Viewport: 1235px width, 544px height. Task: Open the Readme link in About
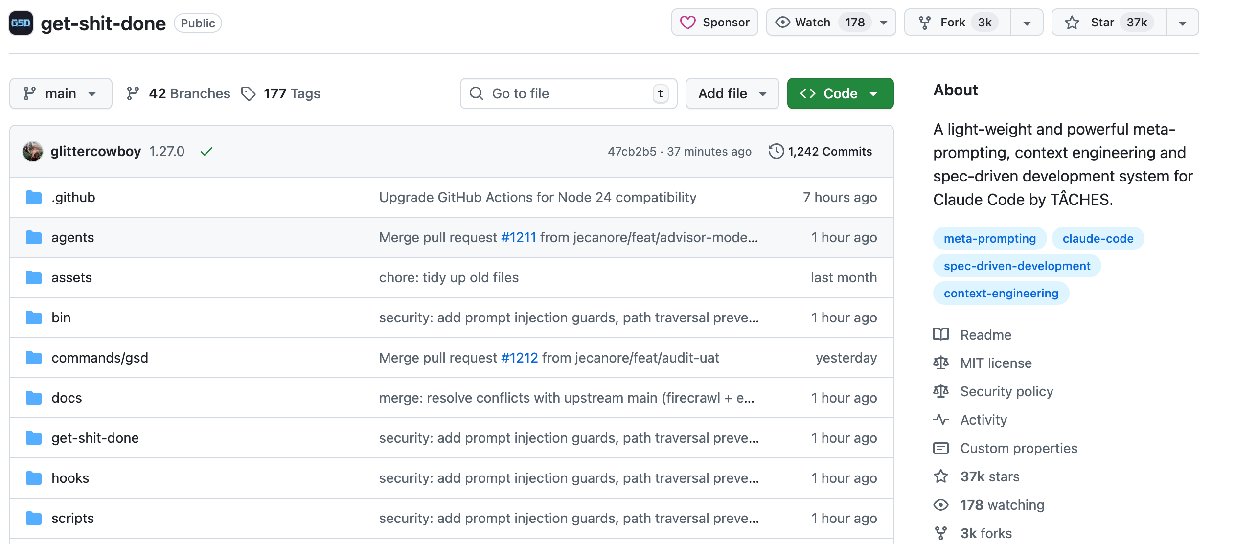coord(985,335)
